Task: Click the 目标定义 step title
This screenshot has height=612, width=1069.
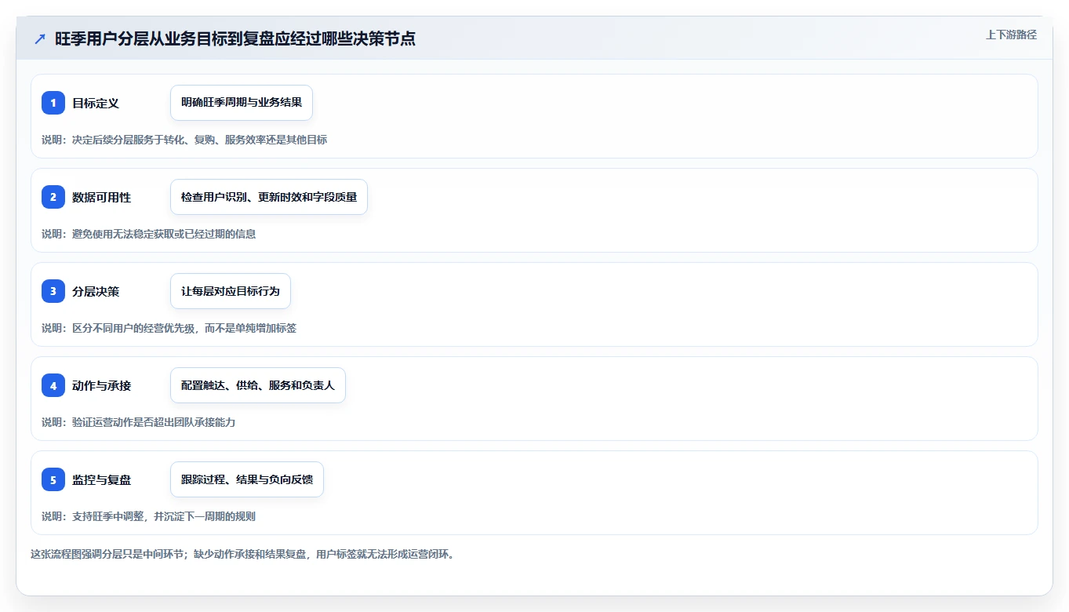Action: [96, 103]
